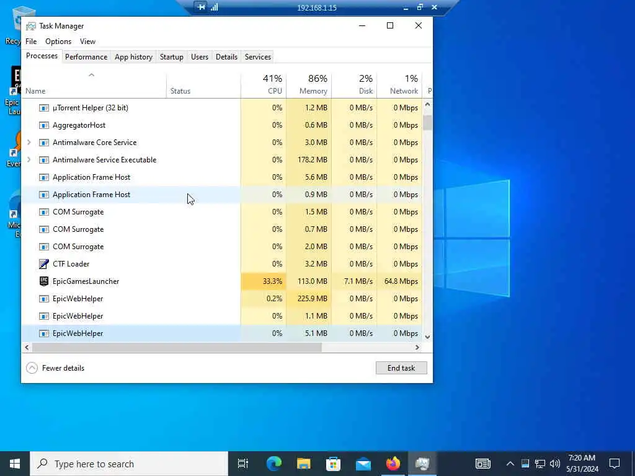Click the Antimalware Service Executable icon

pyautogui.click(x=44, y=161)
